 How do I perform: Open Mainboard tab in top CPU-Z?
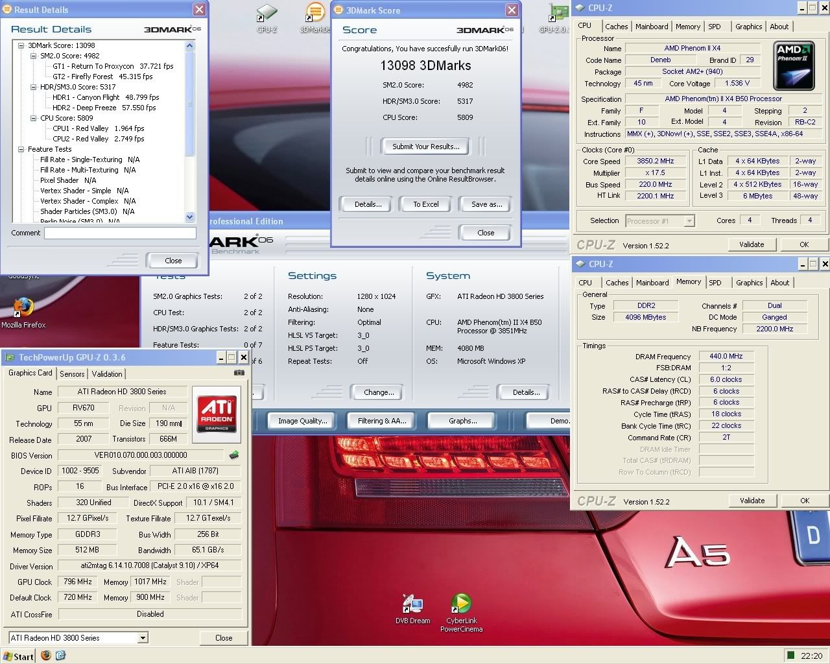click(x=652, y=27)
